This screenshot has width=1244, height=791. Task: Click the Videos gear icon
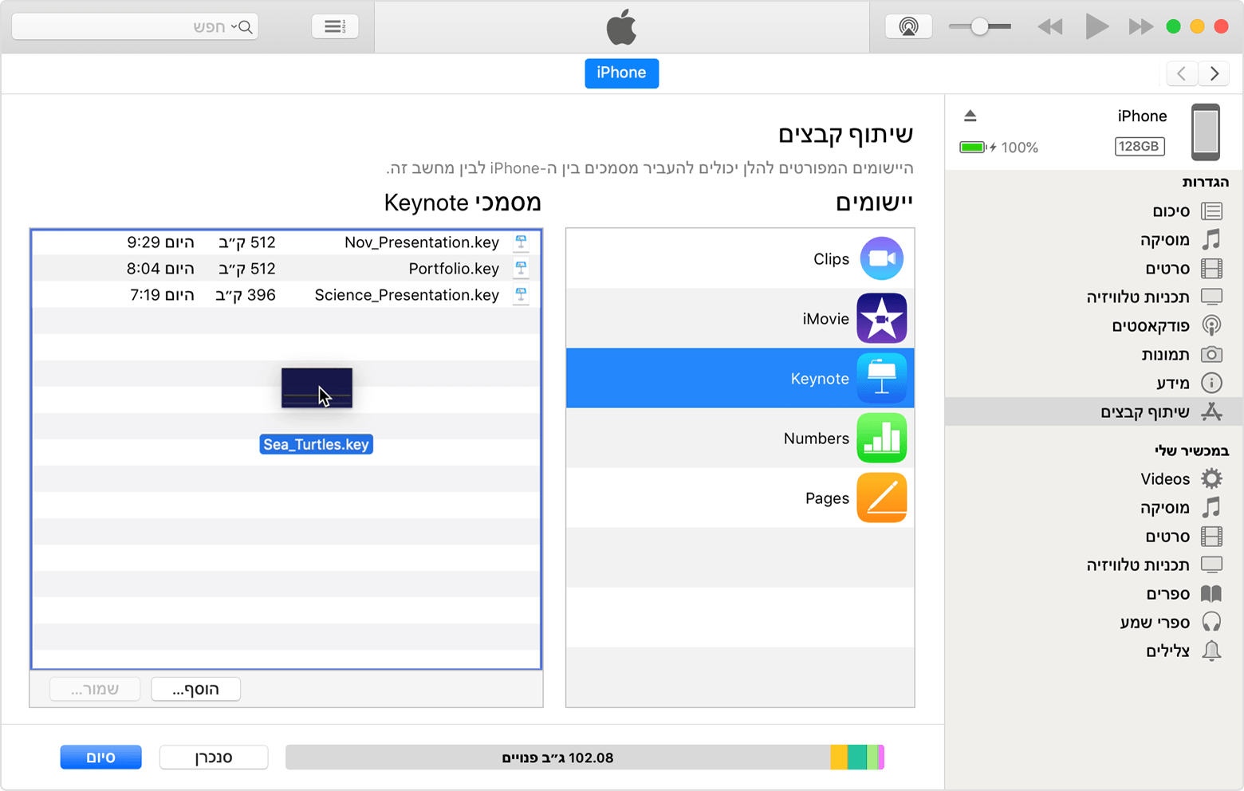tap(1211, 478)
